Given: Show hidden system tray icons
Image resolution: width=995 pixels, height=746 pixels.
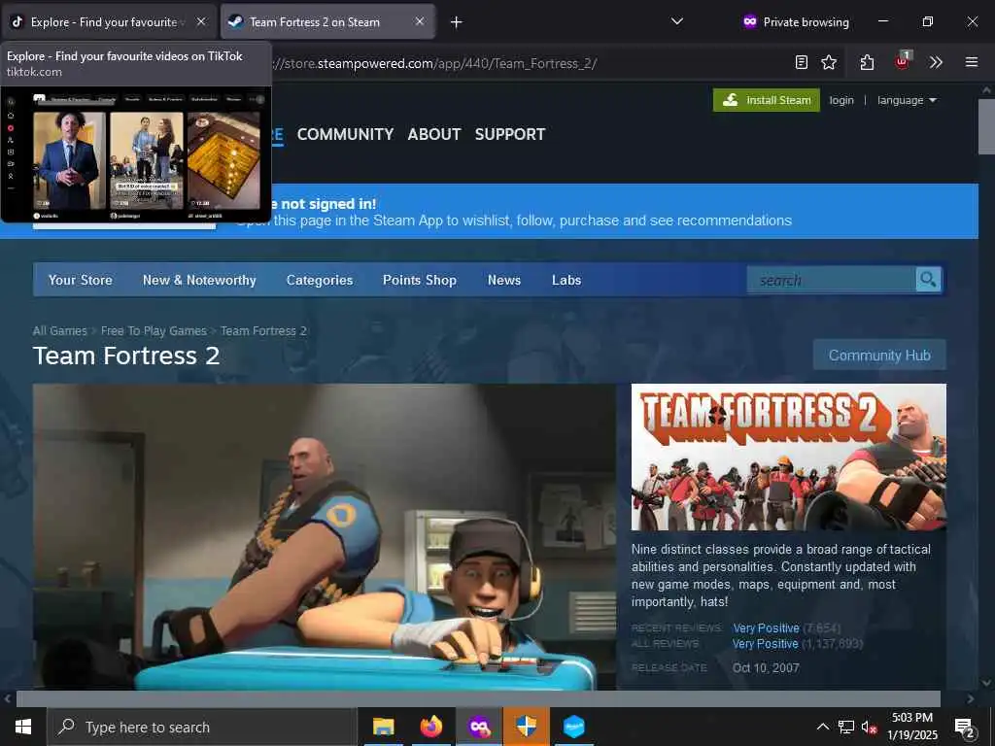Looking at the screenshot, I should coord(822,727).
